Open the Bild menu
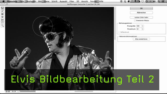This screenshot has height=94, width=167. coord(40,1)
